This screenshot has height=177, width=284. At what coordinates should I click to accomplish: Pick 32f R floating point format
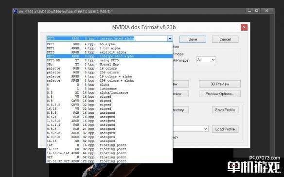tap(109, 157)
